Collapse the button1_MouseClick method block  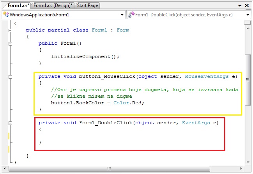click(10, 77)
